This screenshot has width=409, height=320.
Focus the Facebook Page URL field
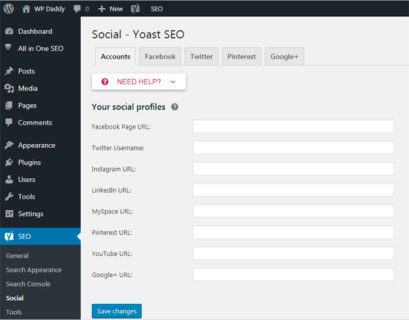click(x=293, y=126)
